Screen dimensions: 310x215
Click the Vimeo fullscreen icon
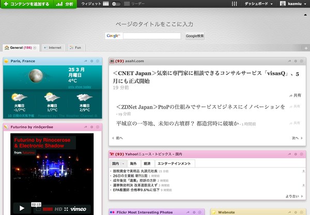tap(66, 209)
